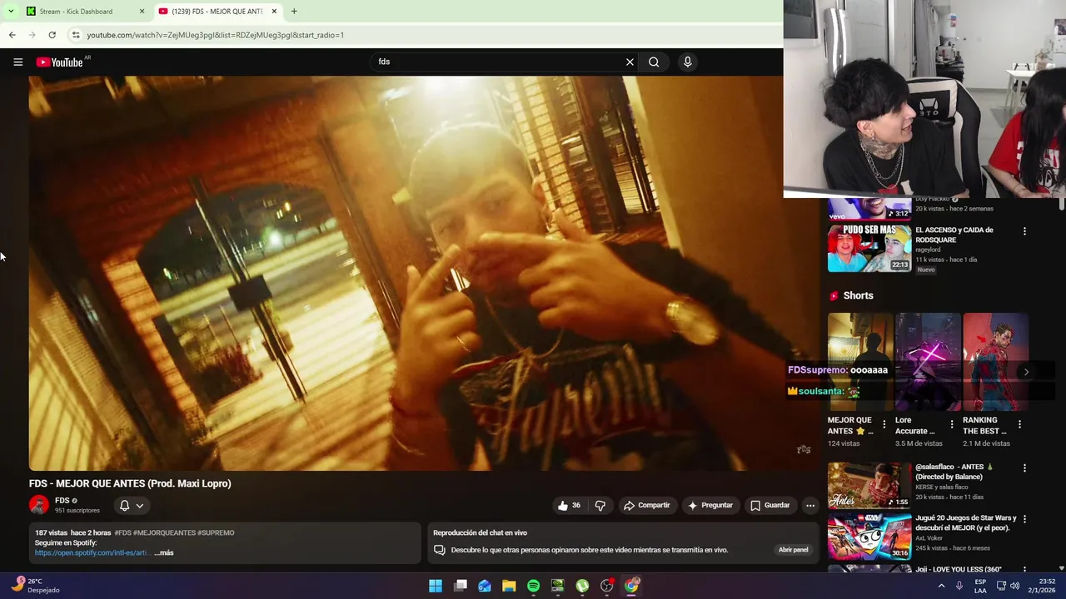Open uTorrent from the taskbar
The image size is (1066, 599).
(582, 586)
